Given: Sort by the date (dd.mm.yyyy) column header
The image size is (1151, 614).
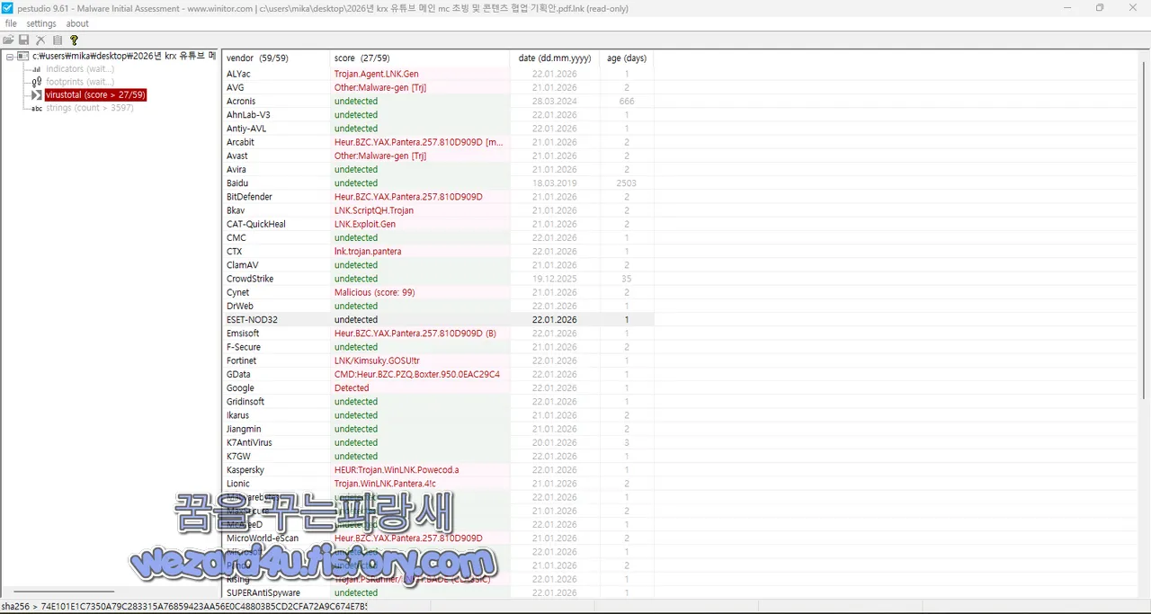Looking at the screenshot, I should (555, 58).
